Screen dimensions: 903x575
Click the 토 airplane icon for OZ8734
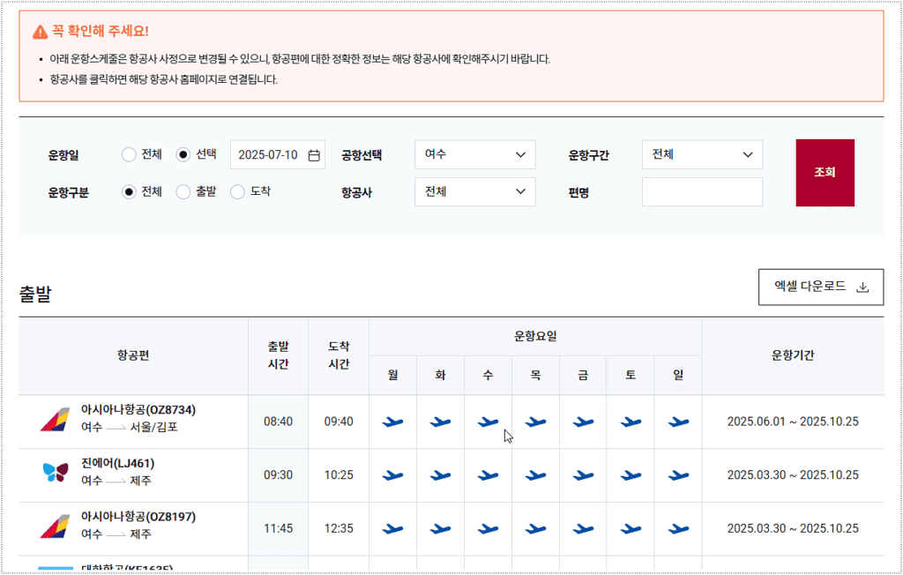(x=631, y=422)
